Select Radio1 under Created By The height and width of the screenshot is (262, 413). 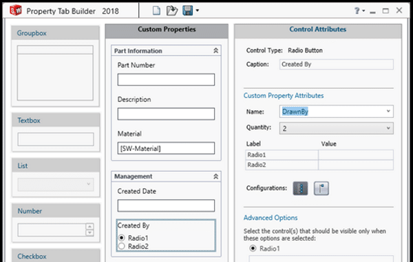click(121, 238)
